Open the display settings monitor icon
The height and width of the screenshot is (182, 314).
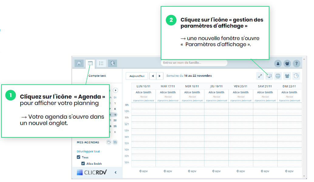pos(269,76)
